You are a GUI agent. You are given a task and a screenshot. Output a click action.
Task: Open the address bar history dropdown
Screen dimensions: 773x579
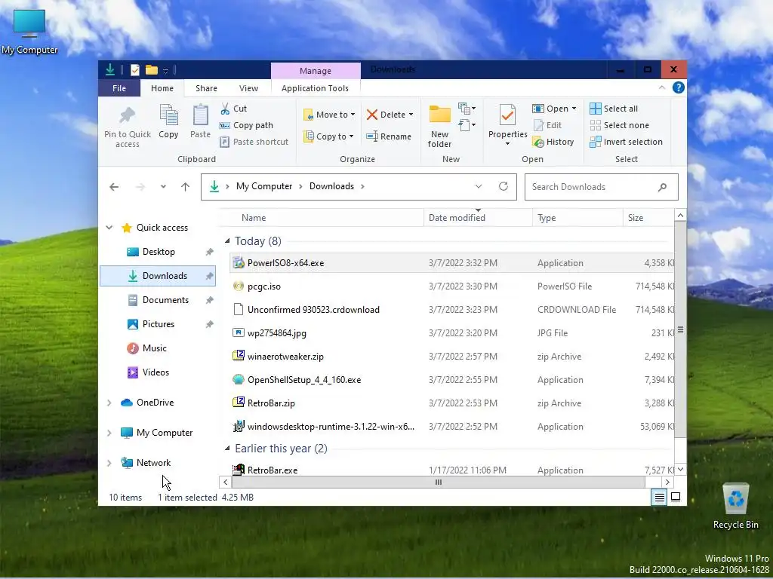[478, 187]
